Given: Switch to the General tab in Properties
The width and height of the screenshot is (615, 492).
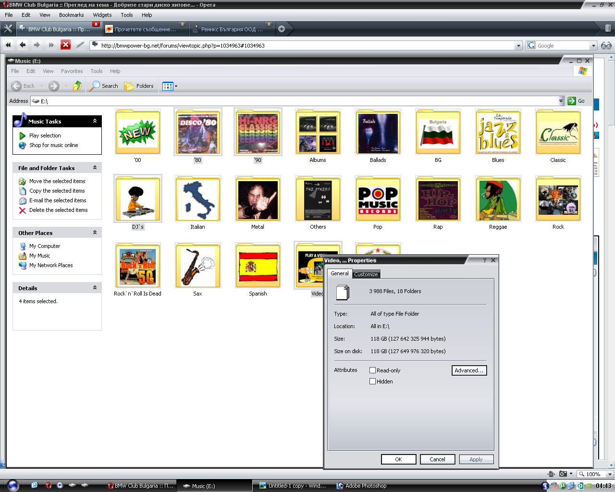Looking at the screenshot, I should click(340, 273).
